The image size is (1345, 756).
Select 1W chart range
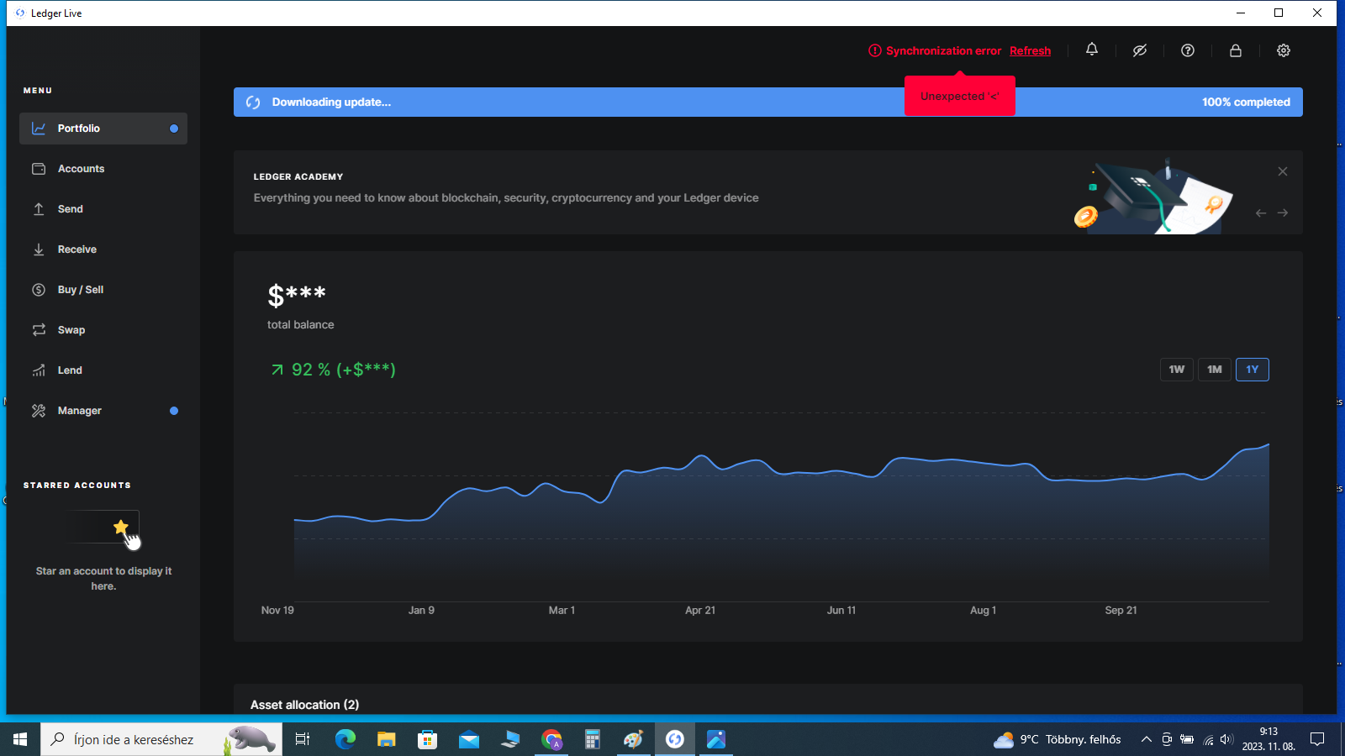tap(1177, 370)
